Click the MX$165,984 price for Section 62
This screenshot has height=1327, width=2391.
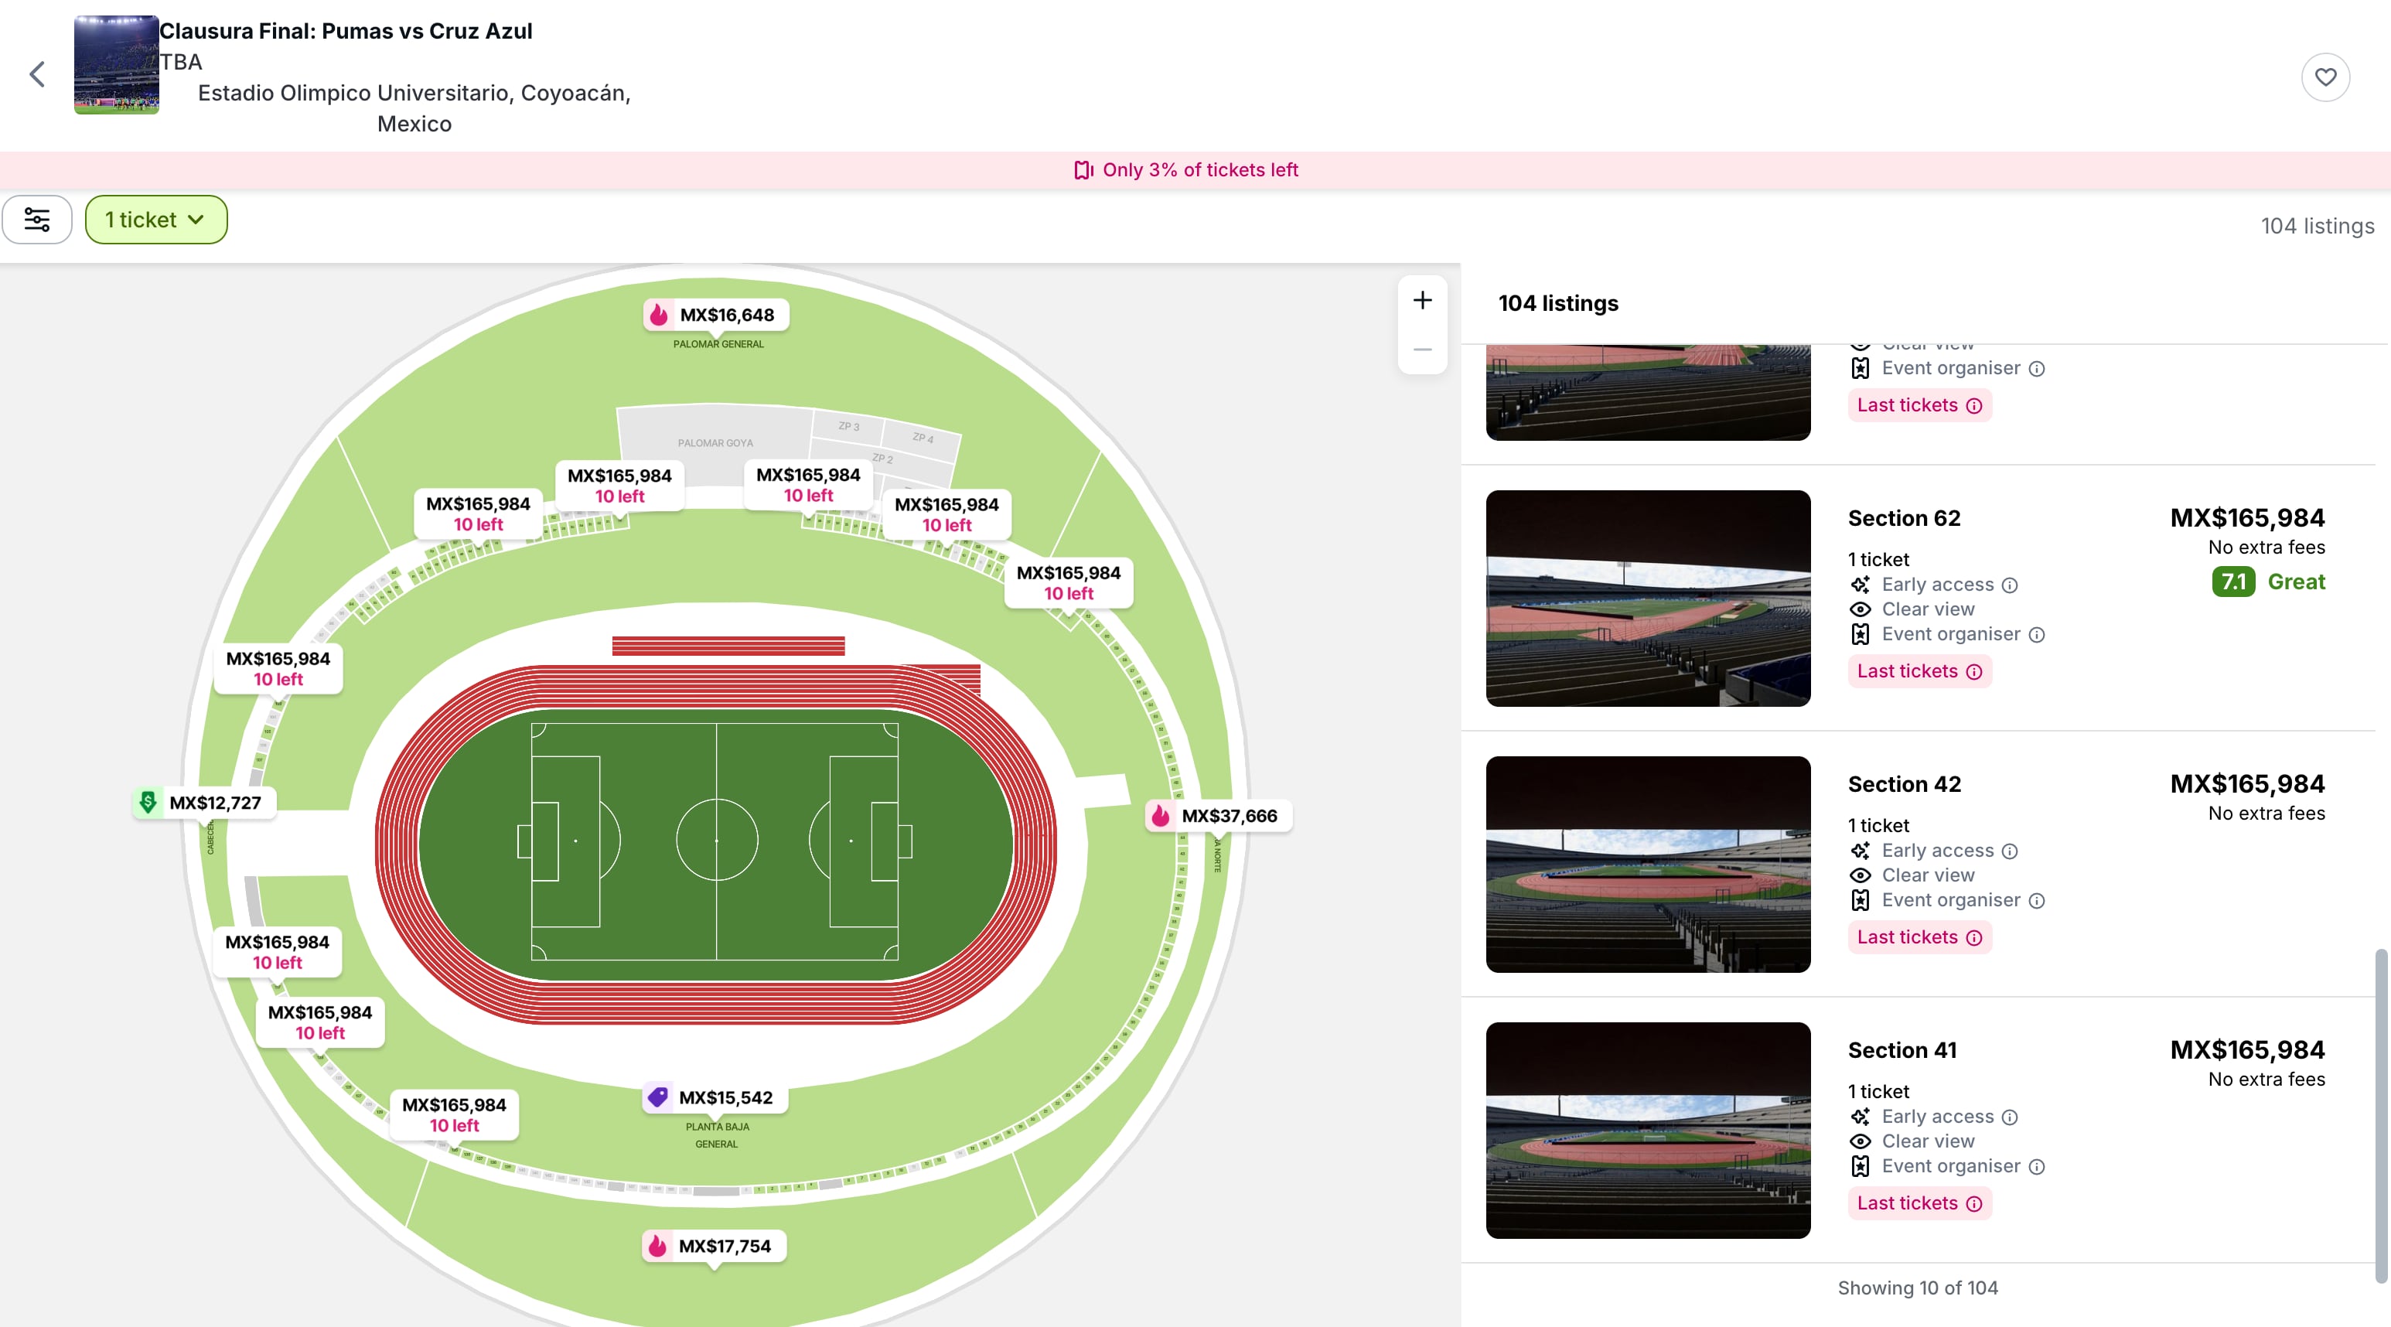click(2247, 518)
